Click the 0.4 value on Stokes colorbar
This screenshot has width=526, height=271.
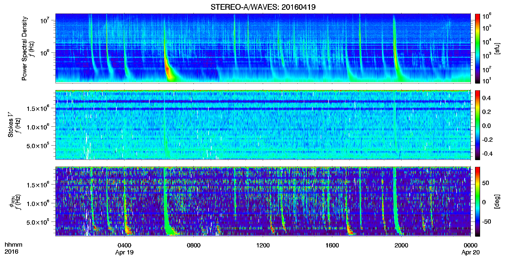pyautogui.click(x=486, y=98)
